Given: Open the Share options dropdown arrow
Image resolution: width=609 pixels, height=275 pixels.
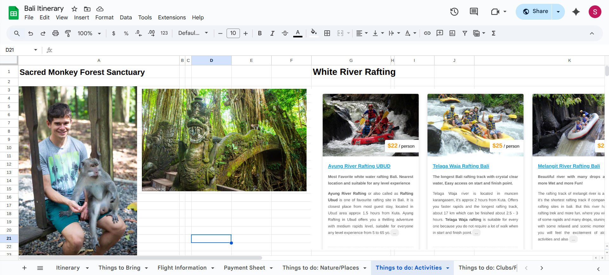Looking at the screenshot, I should pyautogui.click(x=558, y=12).
